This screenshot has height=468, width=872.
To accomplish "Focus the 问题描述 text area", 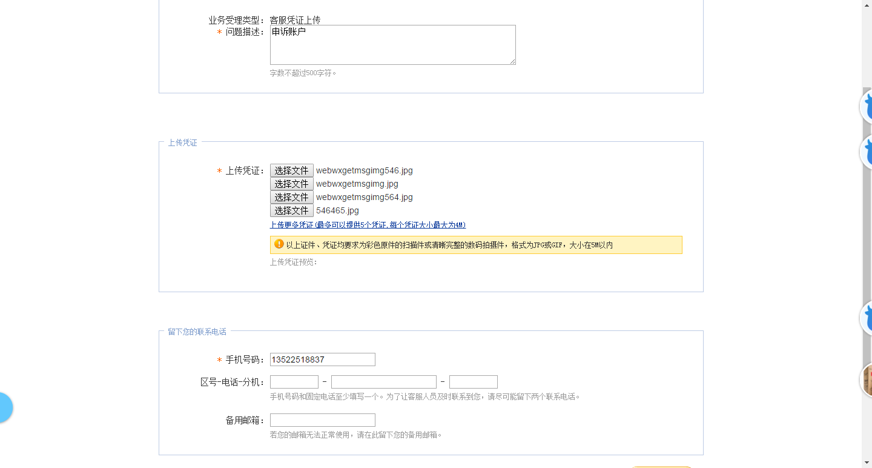I will 392,45.
